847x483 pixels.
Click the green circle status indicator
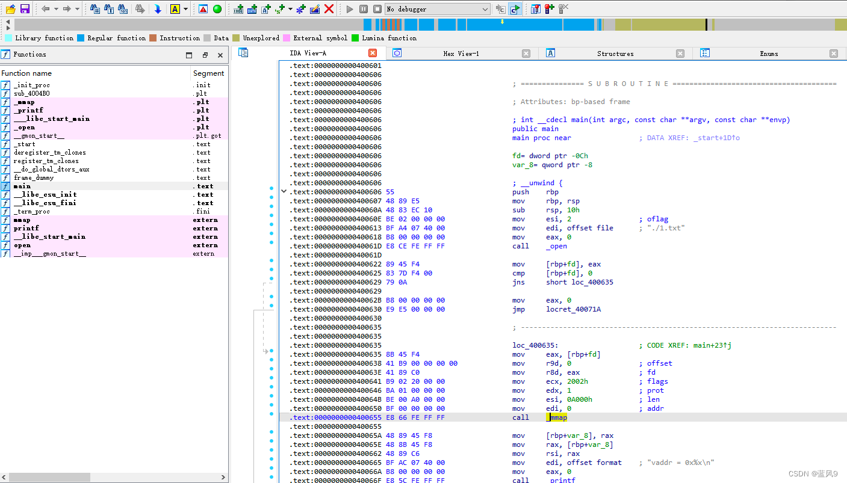[217, 9]
